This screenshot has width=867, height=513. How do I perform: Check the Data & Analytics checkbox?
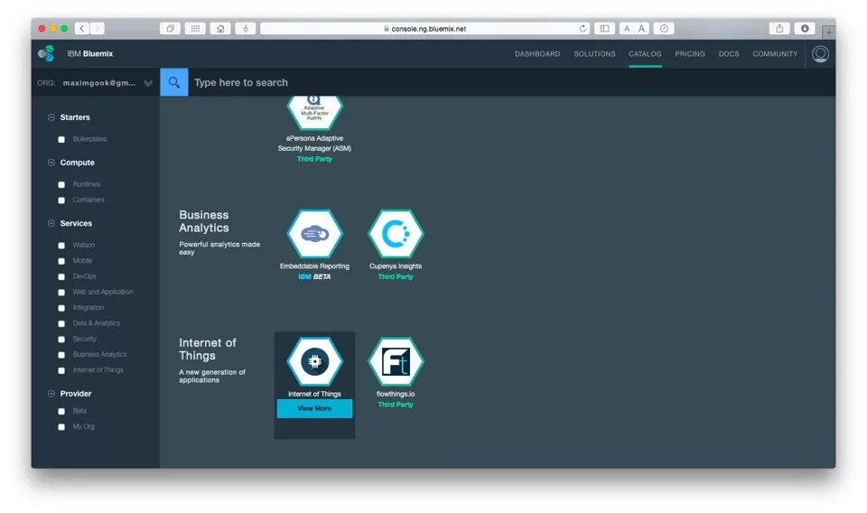tap(61, 323)
